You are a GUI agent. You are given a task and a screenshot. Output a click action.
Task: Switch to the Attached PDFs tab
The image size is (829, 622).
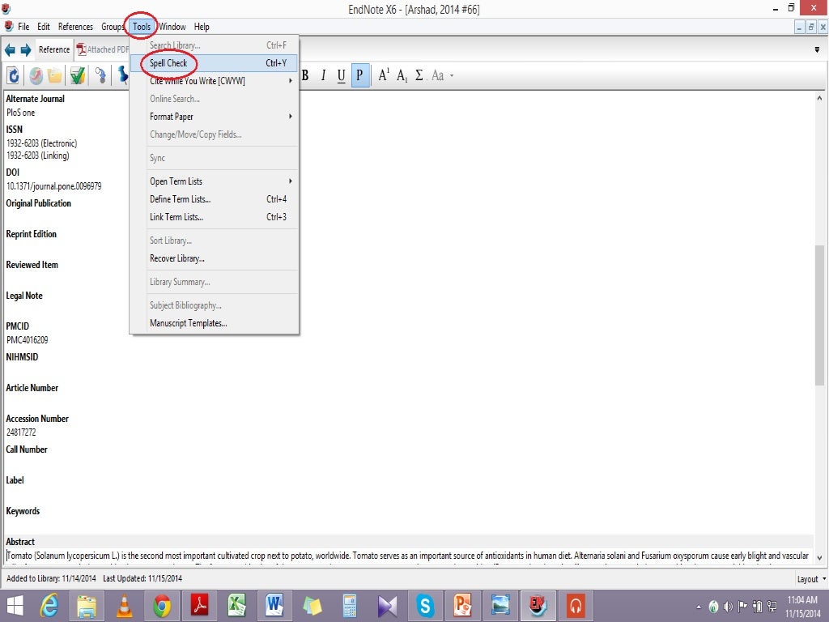(x=103, y=49)
